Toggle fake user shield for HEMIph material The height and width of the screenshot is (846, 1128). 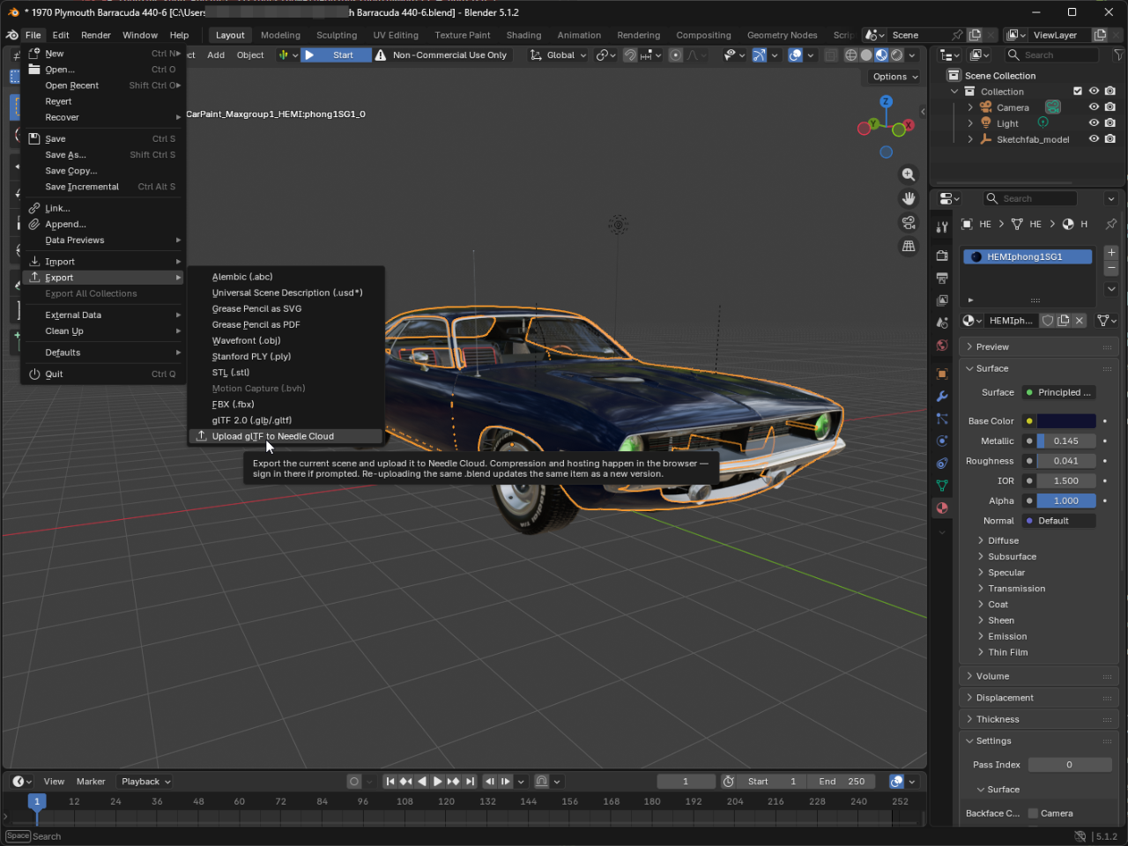(x=1048, y=321)
